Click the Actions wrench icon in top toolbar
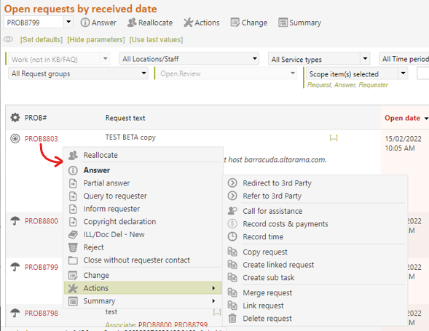Viewport: 429px width, 331px height. click(188, 23)
